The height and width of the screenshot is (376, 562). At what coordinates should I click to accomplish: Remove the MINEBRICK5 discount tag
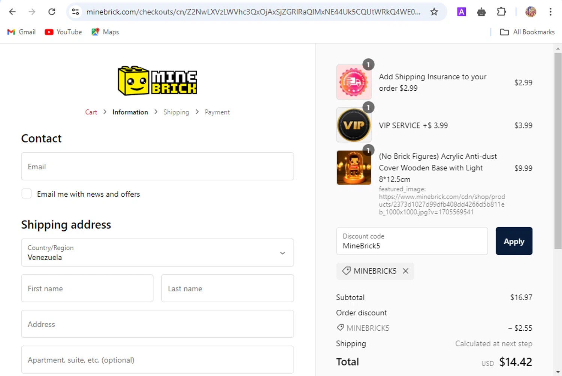coord(405,271)
